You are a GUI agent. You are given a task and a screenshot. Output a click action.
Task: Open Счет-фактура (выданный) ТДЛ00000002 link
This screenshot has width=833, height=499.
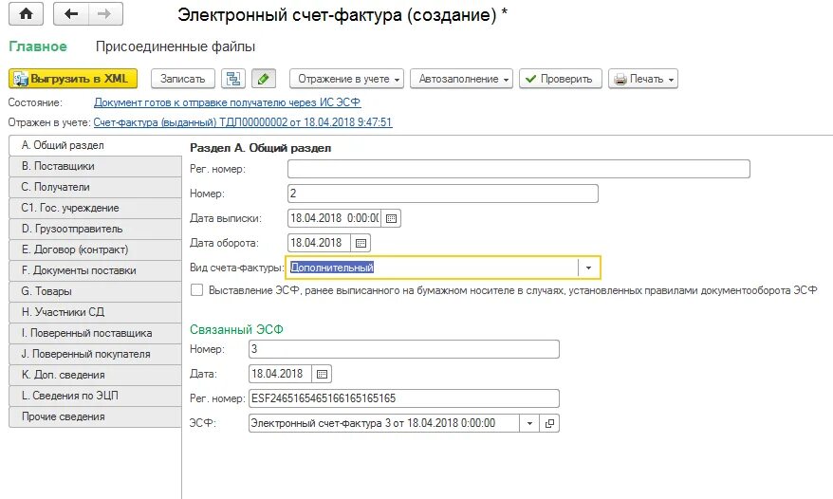click(243, 122)
